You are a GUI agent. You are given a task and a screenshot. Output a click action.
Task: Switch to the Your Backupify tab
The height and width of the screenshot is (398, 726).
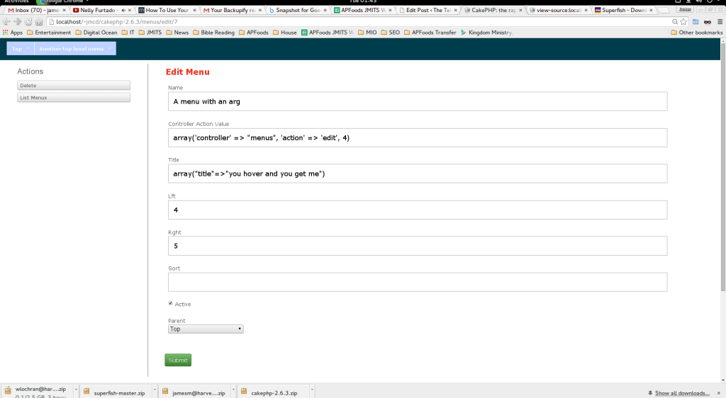point(233,10)
